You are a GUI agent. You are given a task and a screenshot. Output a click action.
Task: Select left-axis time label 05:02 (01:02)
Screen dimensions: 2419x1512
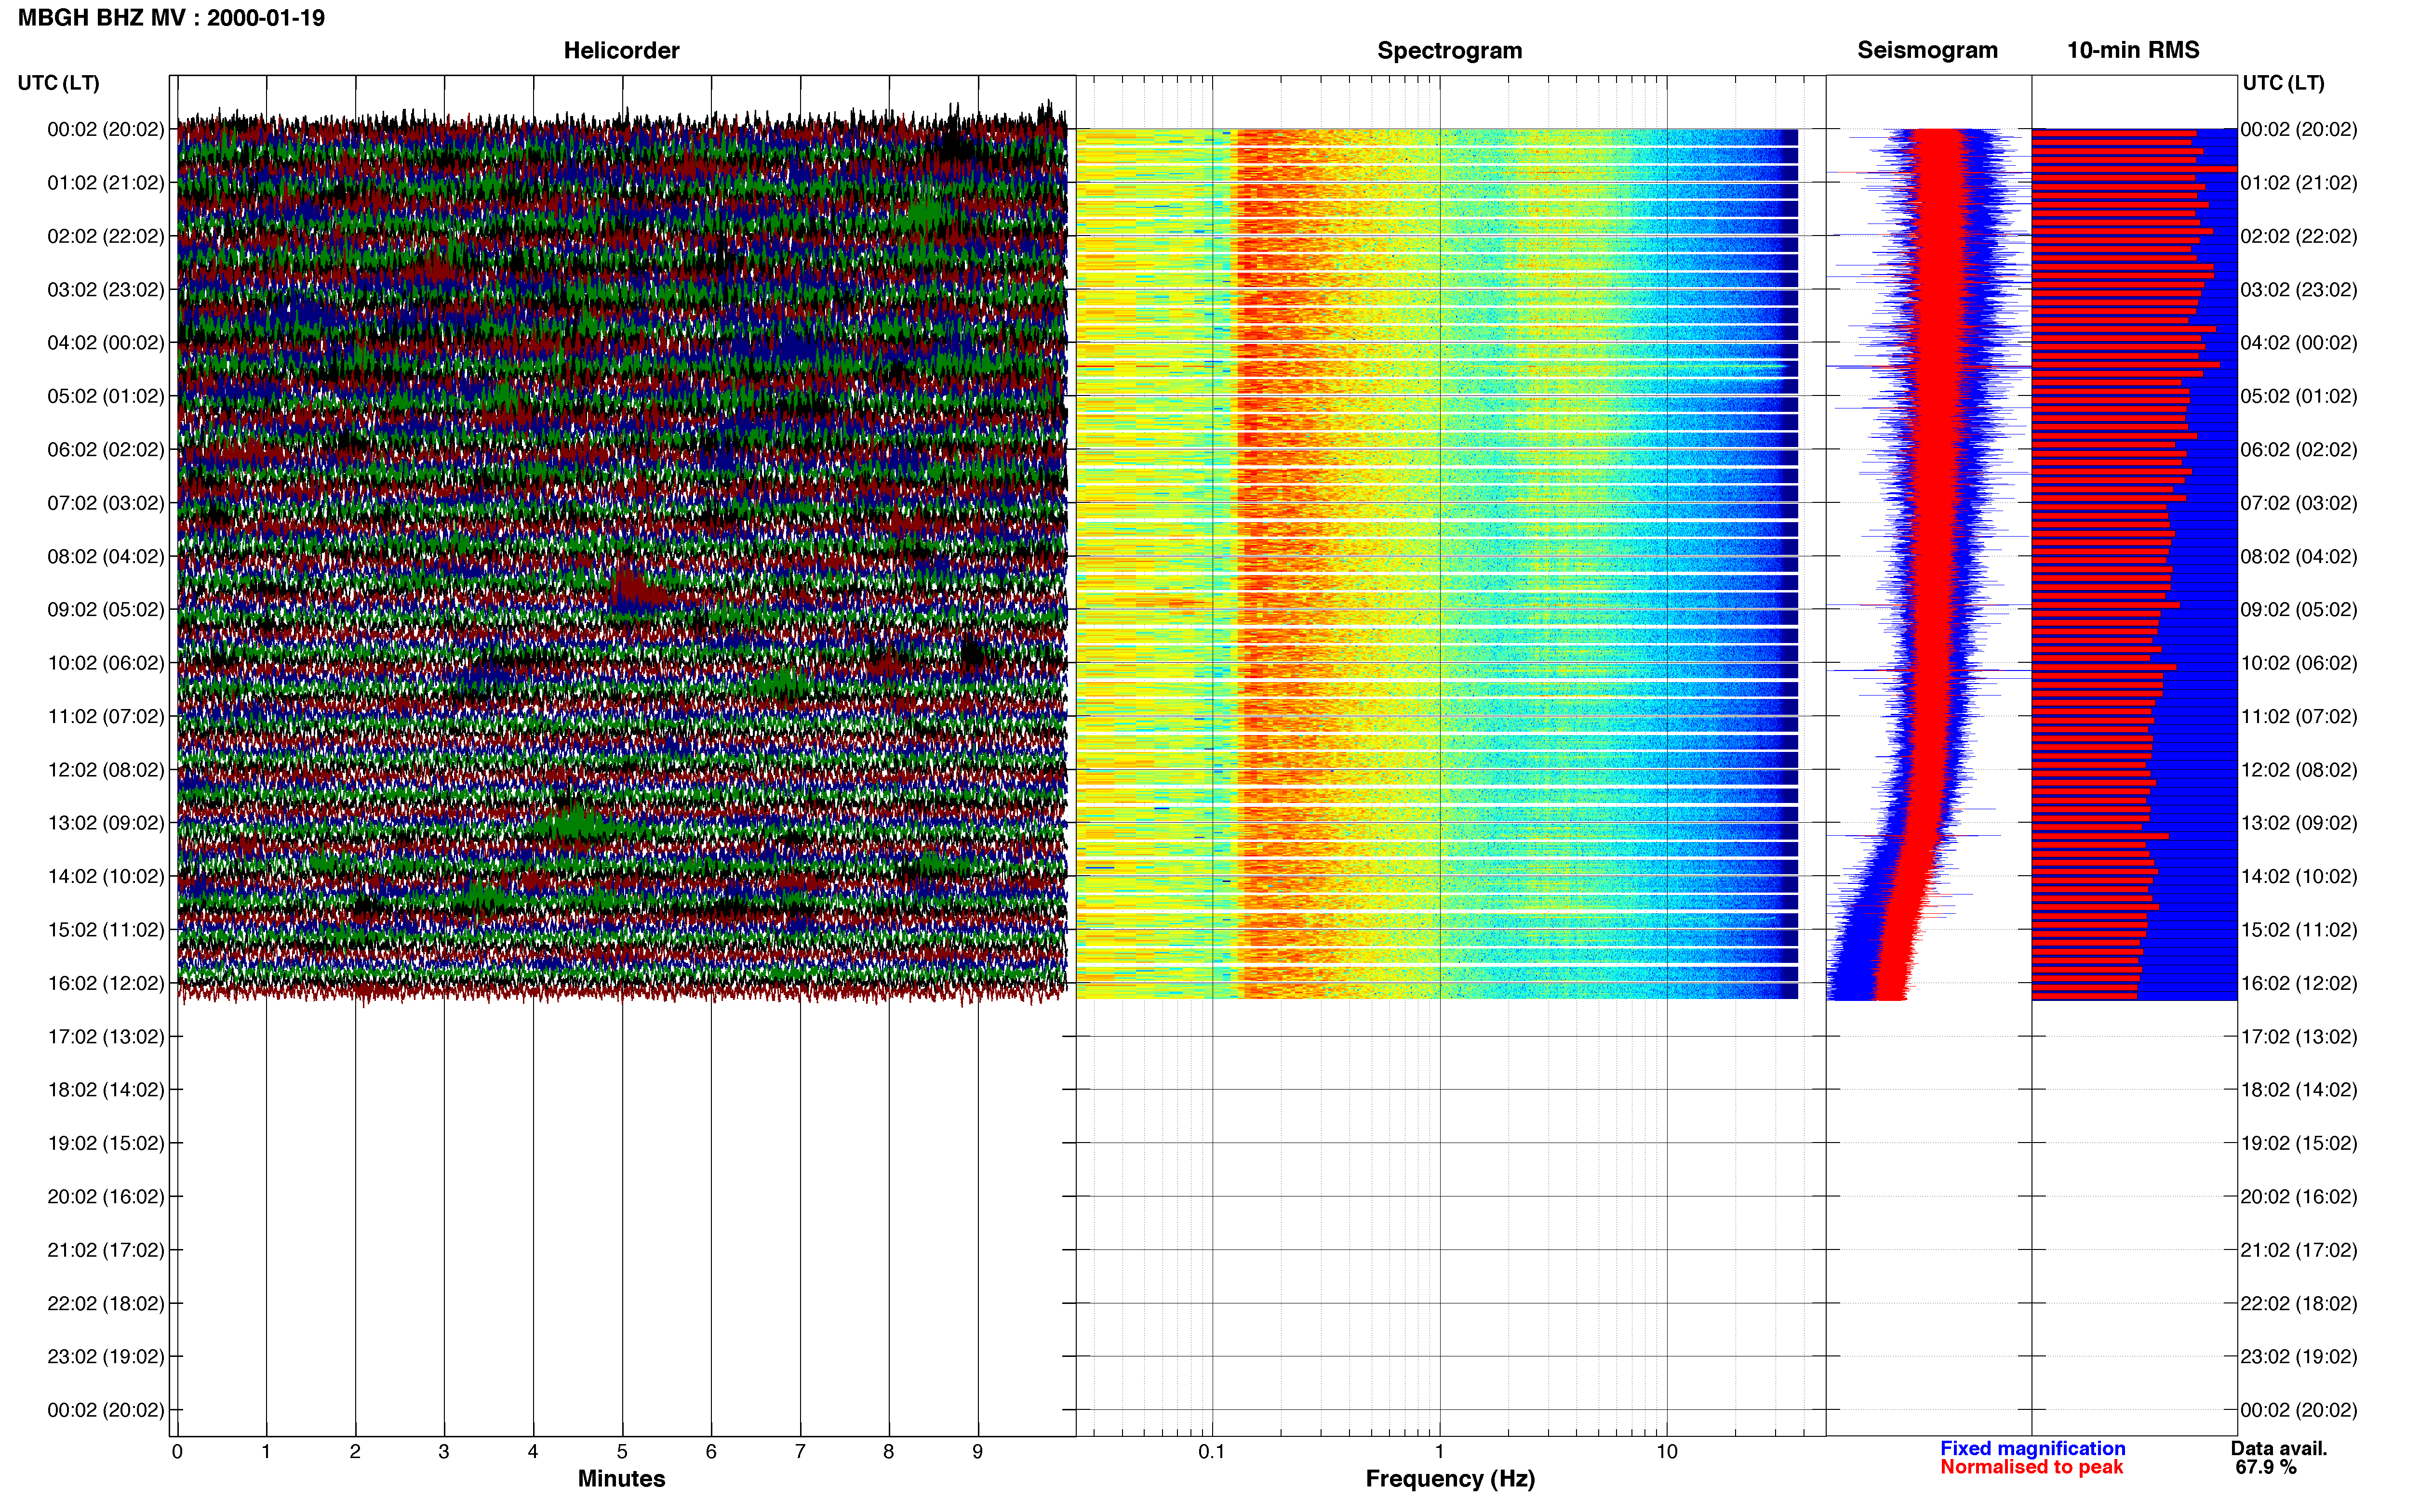click(106, 396)
